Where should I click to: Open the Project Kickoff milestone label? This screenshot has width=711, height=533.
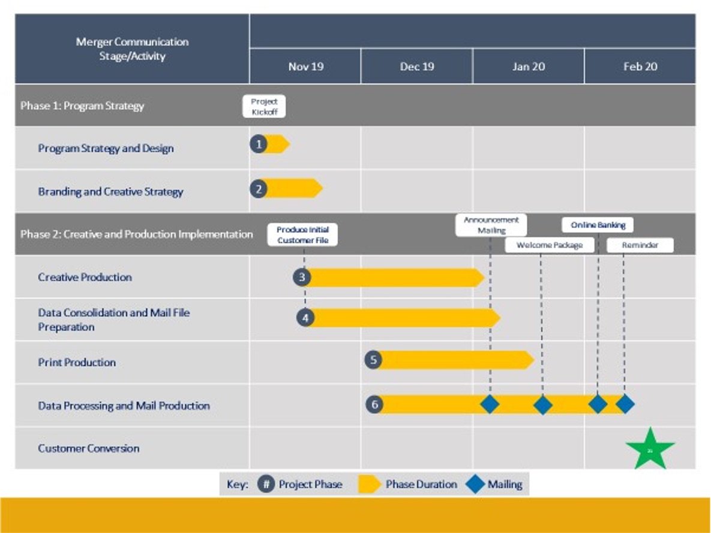264,106
